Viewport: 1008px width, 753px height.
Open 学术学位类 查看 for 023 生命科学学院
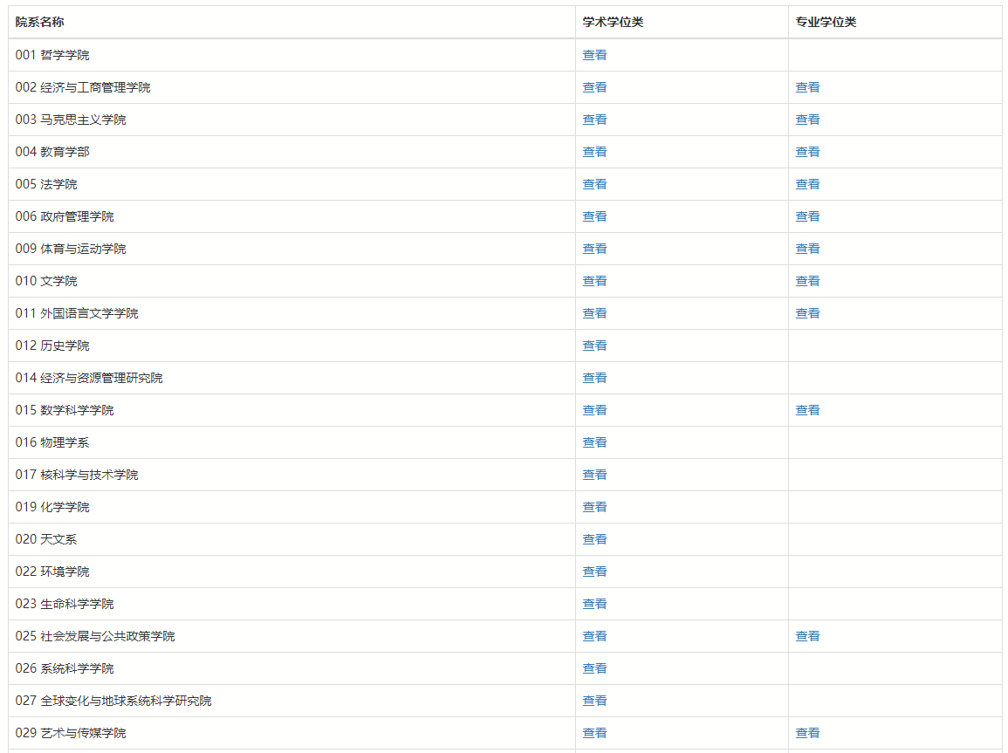(594, 604)
